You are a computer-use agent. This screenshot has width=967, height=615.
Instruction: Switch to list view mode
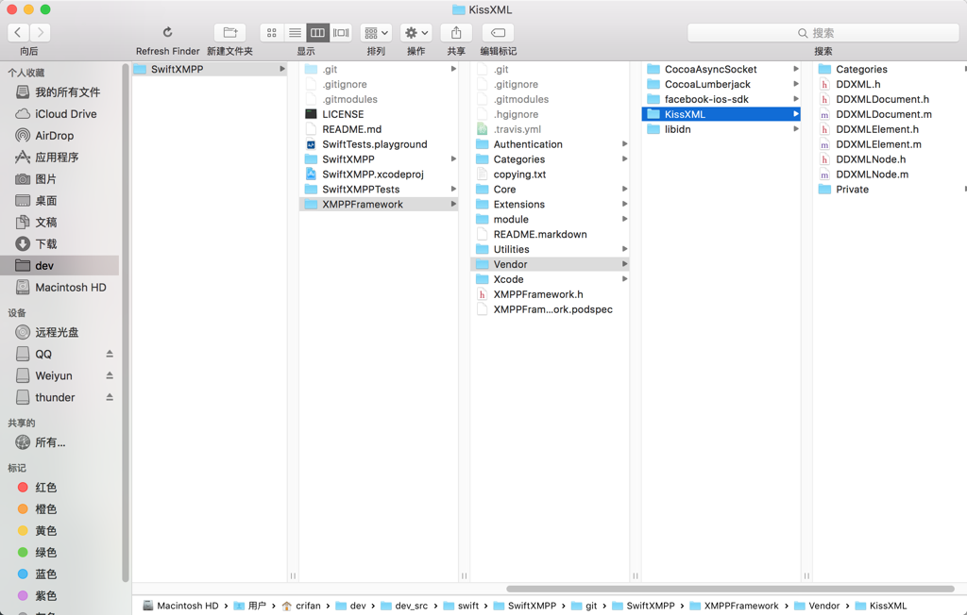pyautogui.click(x=295, y=33)
